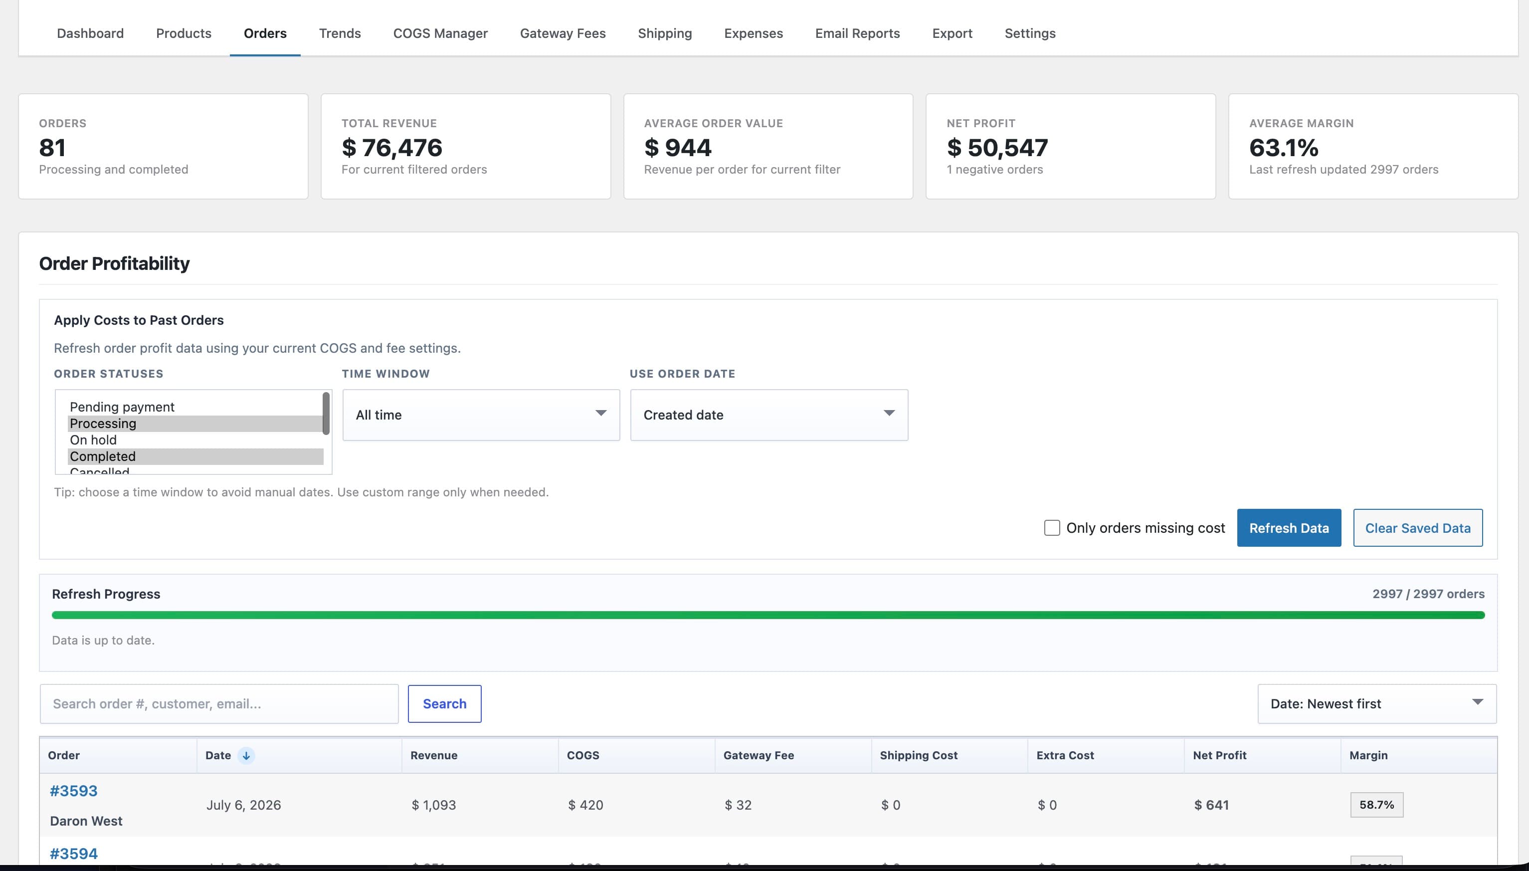Click the $ 420 COGS cell

(x=585, y=805)
